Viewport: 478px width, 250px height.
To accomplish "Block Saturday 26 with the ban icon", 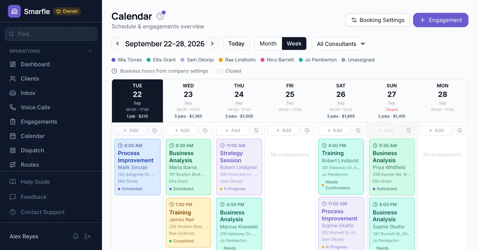I will [x=358, y=130].
